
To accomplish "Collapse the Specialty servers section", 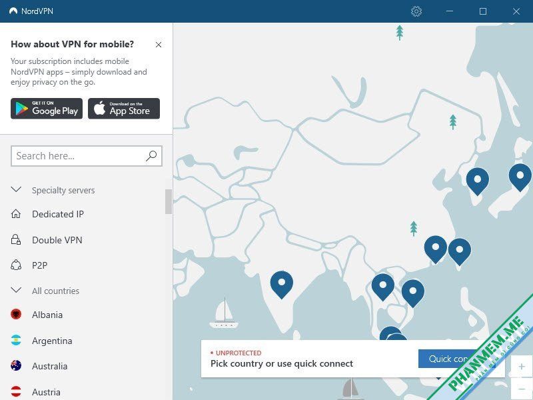I will click(16, 189).
